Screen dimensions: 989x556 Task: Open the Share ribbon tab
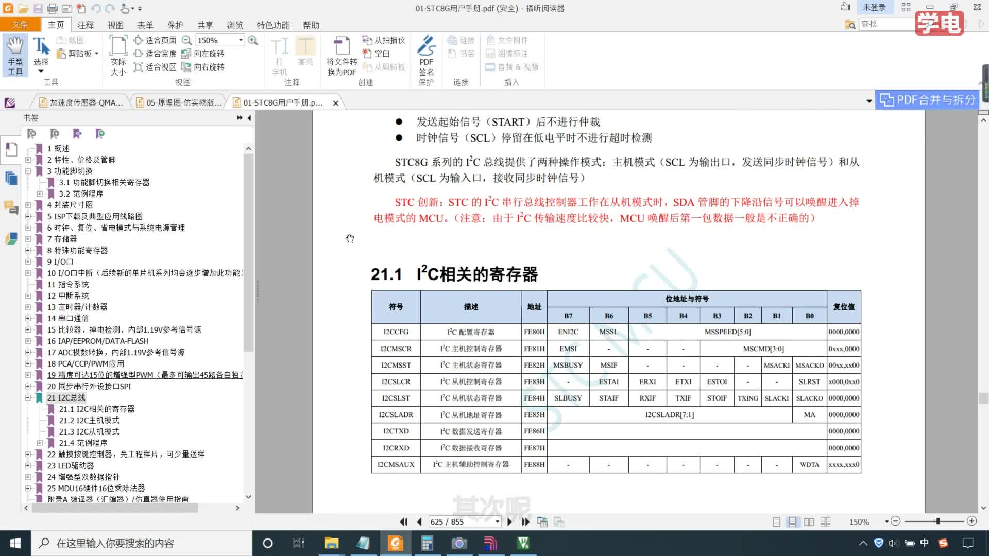point(205,25)
